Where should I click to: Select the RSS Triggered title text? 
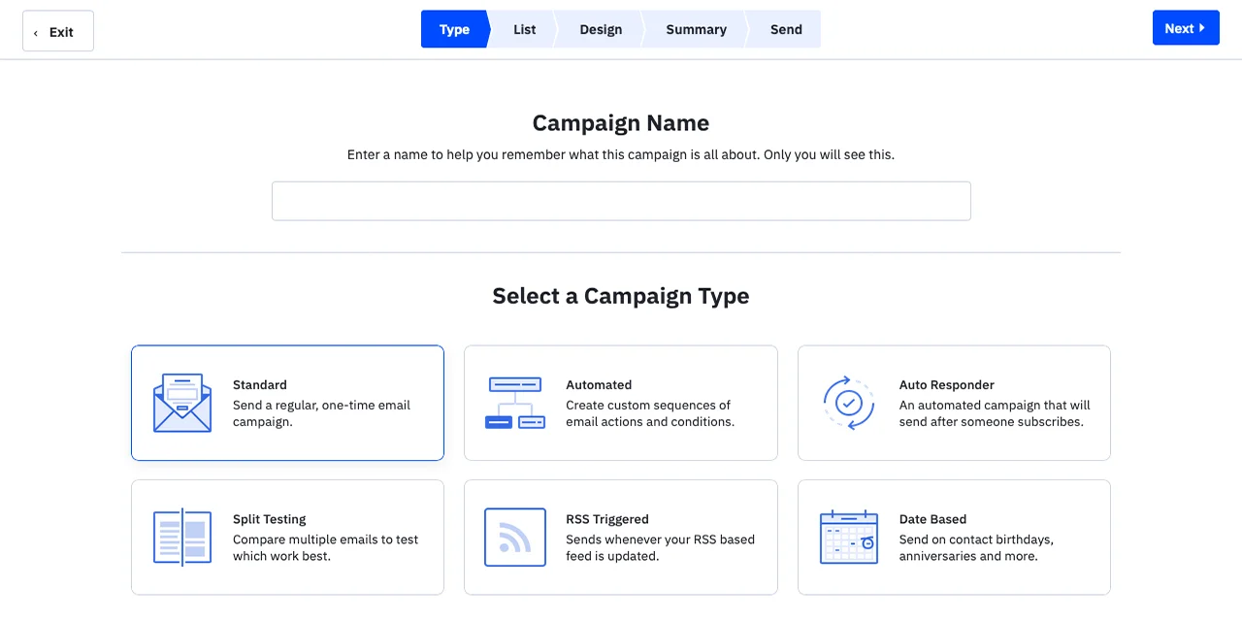[607, 519]
